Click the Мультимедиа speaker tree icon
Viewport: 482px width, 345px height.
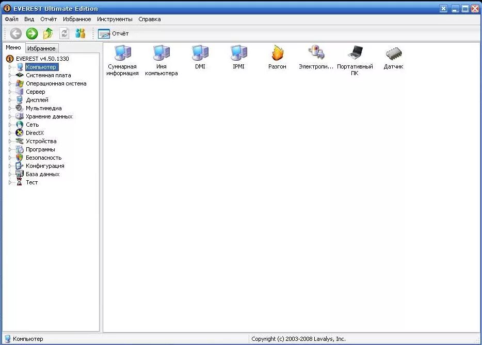tap(20, 108)
